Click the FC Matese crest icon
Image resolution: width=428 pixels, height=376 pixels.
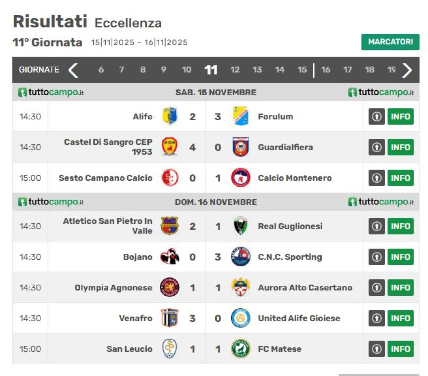(240, 349)
